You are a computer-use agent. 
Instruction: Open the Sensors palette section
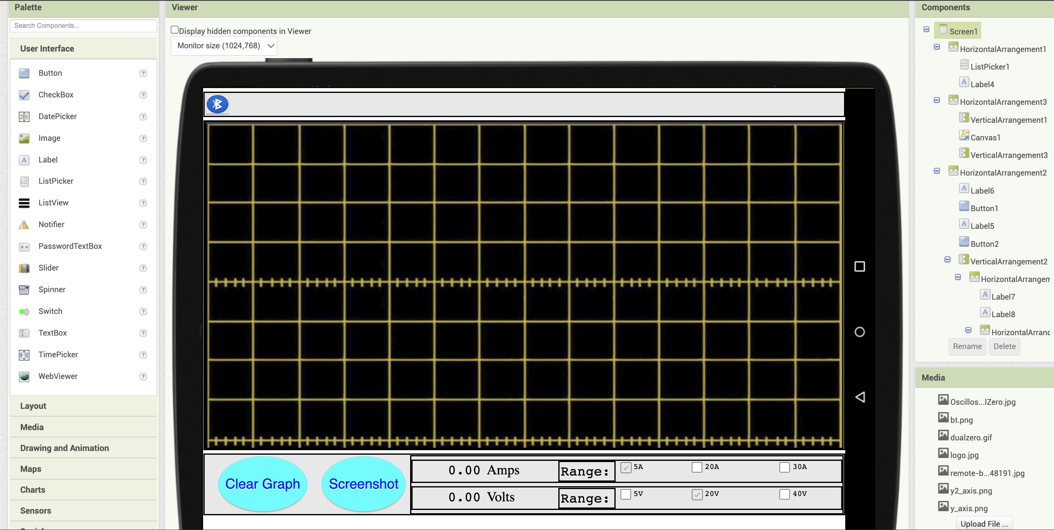coord(36,510)
